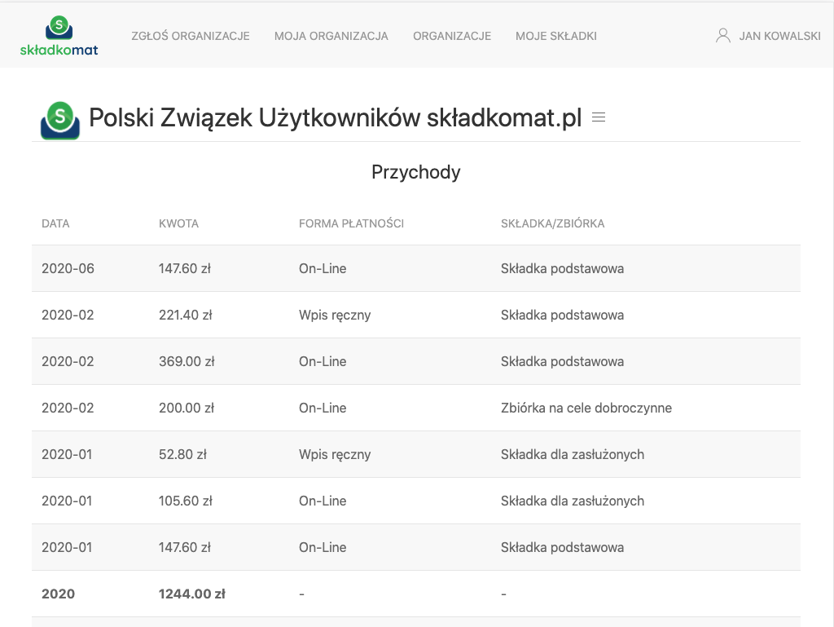Click Składka dla zasłużonych in 52.80 zł row

(573, 454)
